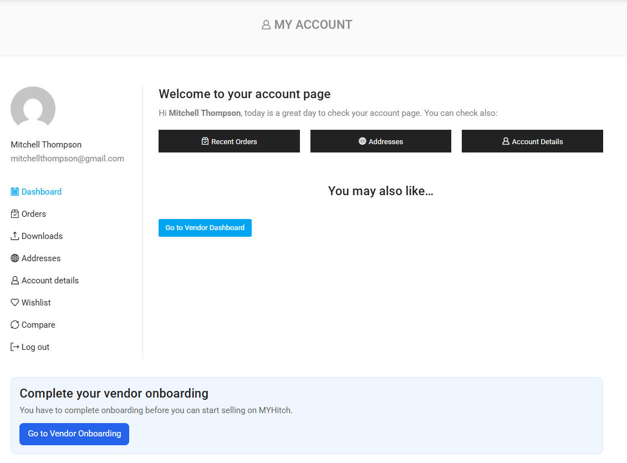Click the Downloads upload icon
Image resolution: width=627 pixels, height=463 pixels.
pos(14,236)
